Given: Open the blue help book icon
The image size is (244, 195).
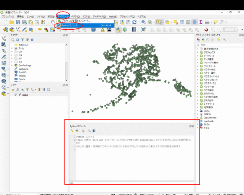Looking at the screenshot, I should pyautogui.click(x=134, y=29).
